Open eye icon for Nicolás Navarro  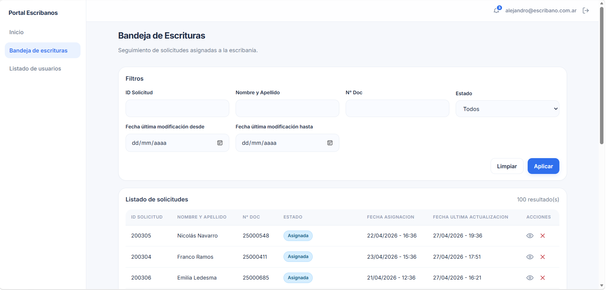(530, 236)
